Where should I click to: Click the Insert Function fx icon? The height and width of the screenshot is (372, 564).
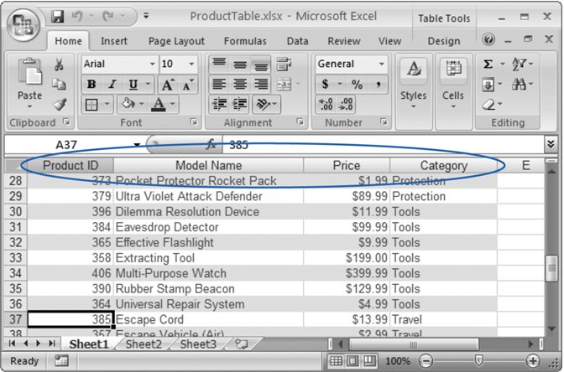pyautogui.click(x=211, y=144)
